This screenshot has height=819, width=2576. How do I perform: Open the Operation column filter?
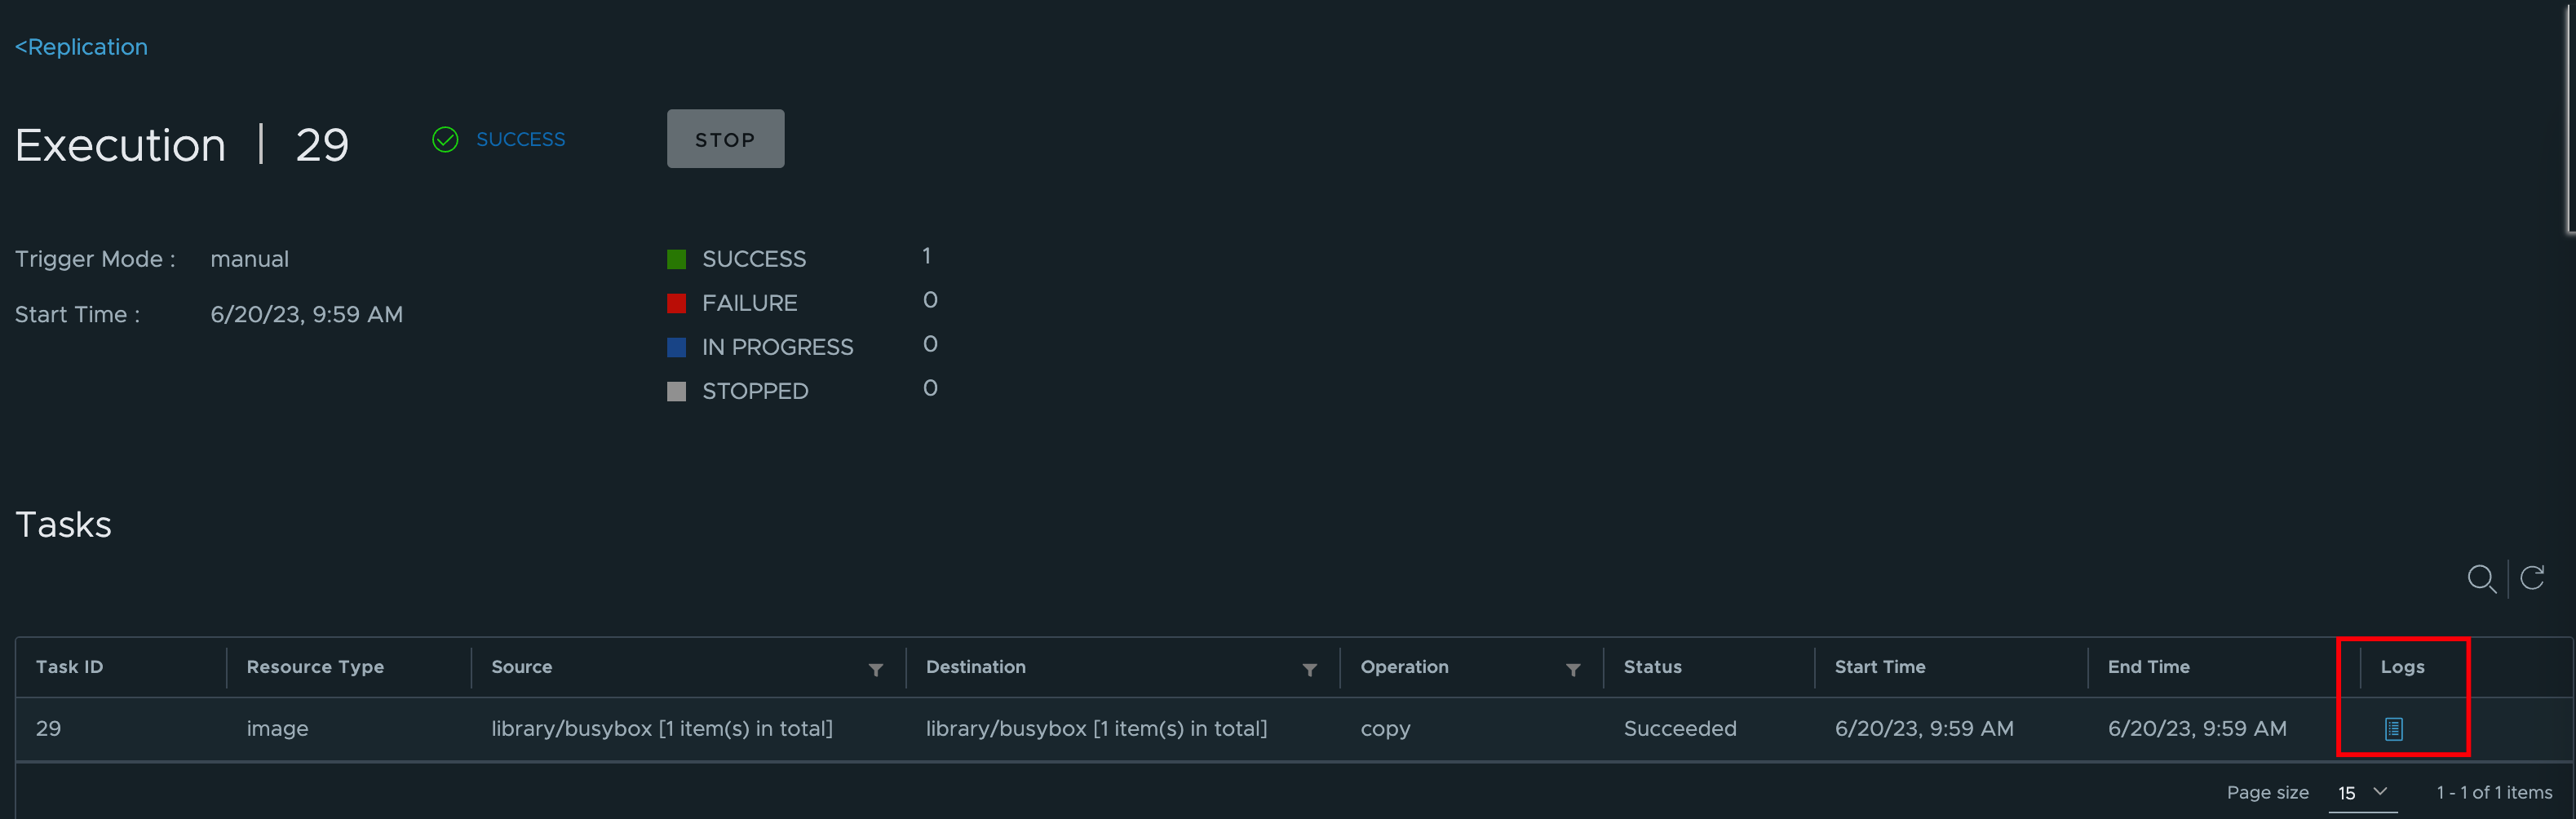click(1573, 669)
